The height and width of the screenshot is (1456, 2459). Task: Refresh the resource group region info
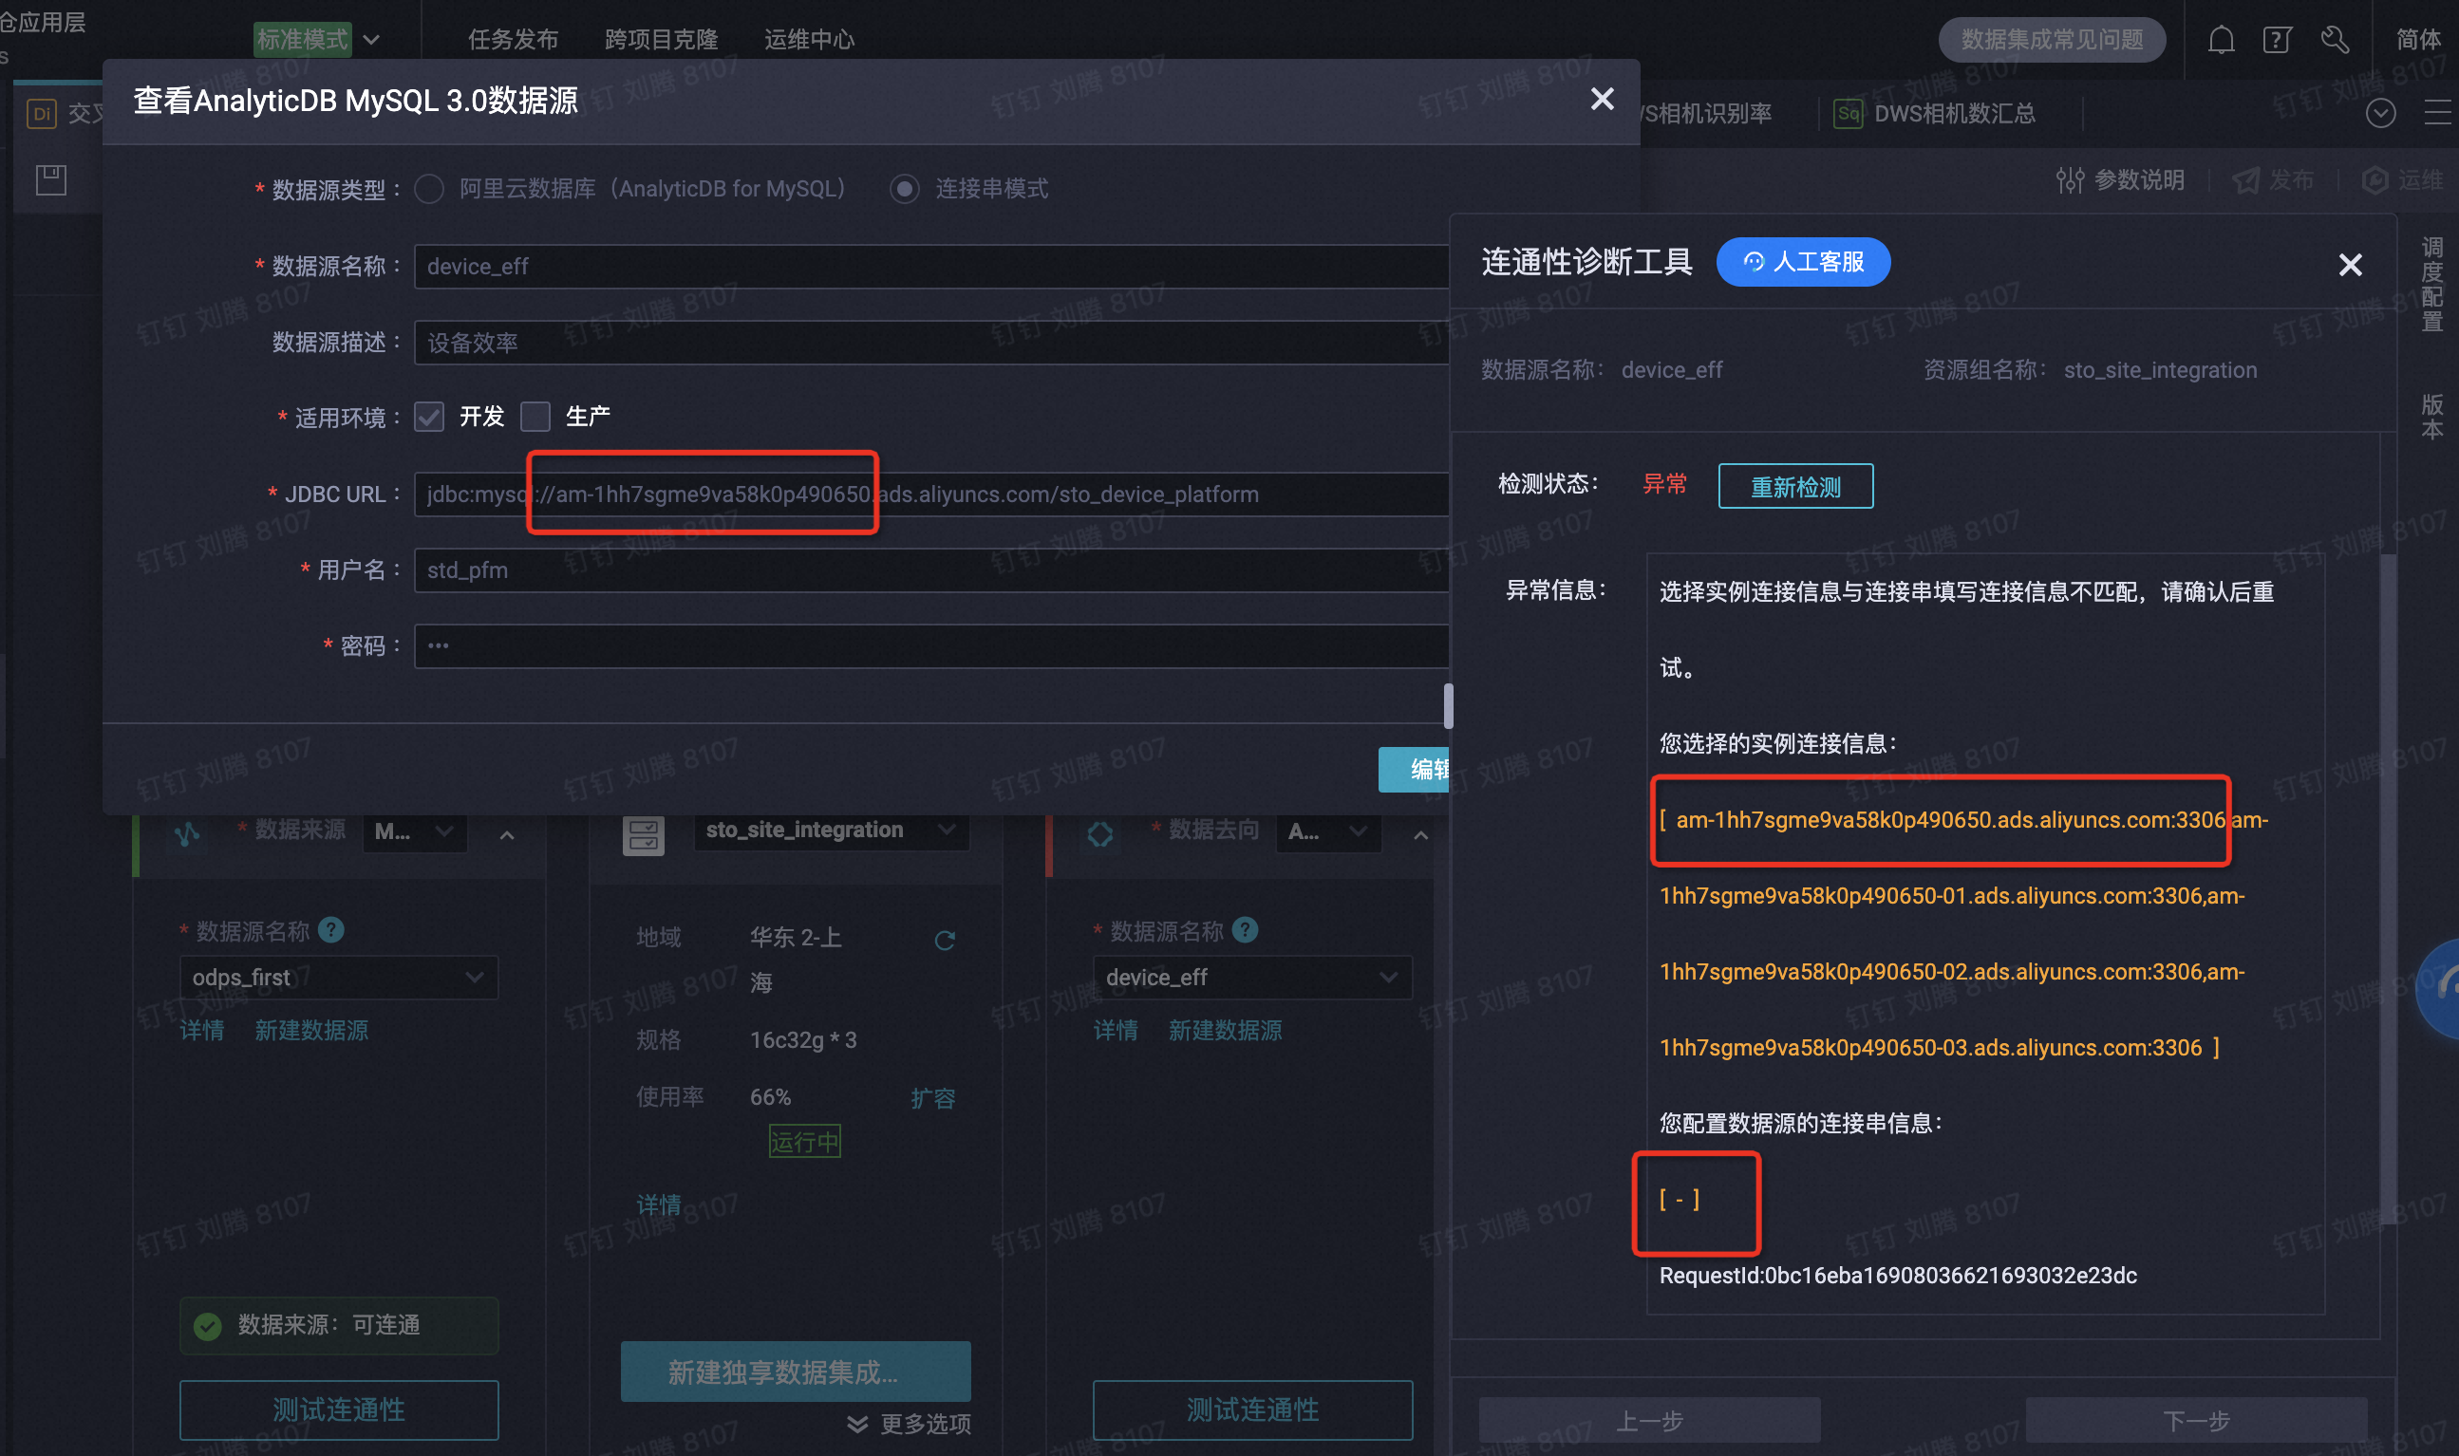(944, 940)
